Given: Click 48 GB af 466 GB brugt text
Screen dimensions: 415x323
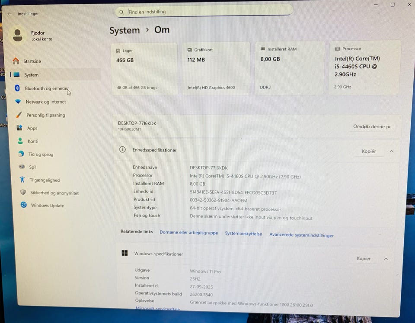Looking at the screenshot, I should (x=137, y=88).
